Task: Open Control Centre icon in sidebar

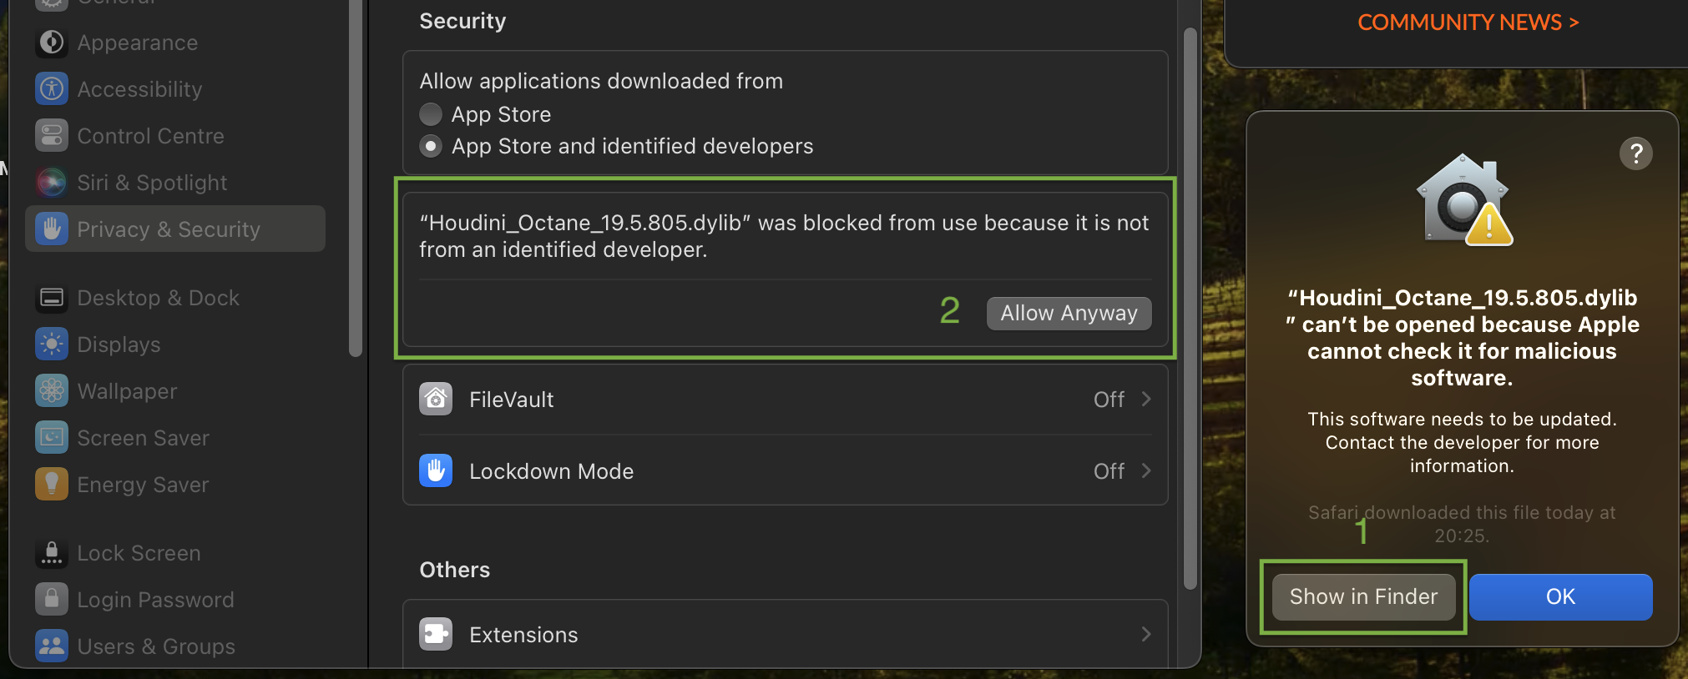Action: point(52,136)
